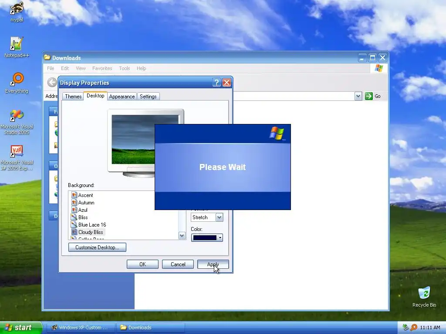Expand the address bar dropdown in Downloads
Image resolution: width=446 pixels, height=334 pixels.
click(358, 96)
